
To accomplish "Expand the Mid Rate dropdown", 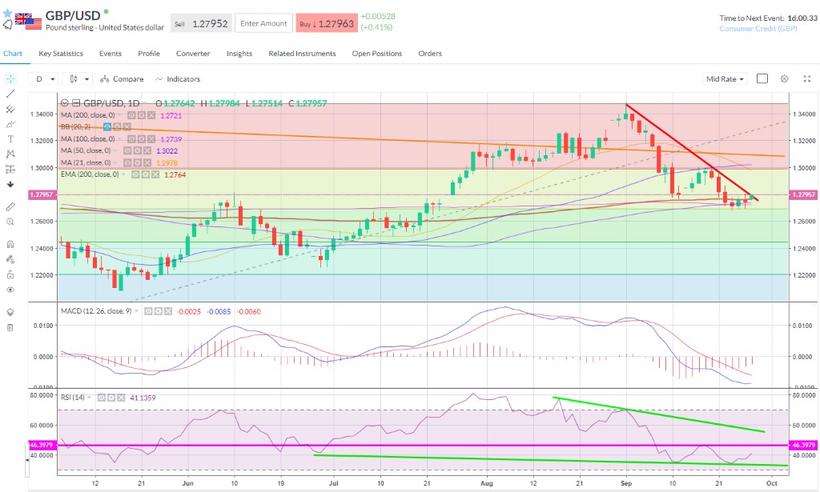I will click(x=725, y=79).
